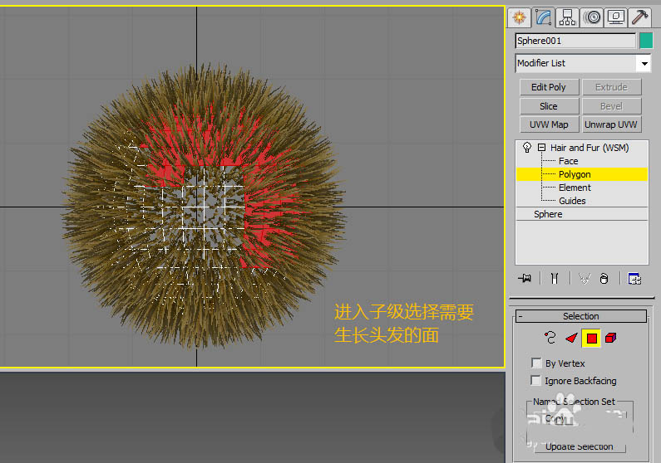Enable the Ignore Backfacing checkbox
Image resolution: width=661 pixels, height=463 pixels.
click(535, 381)
